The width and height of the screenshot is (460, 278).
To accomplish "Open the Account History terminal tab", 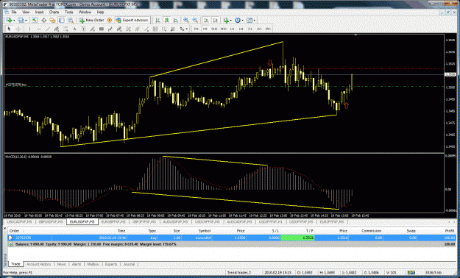I will (39, 264).
